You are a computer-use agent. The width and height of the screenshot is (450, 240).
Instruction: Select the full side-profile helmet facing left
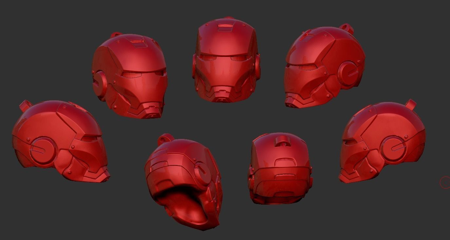point(382,141)
